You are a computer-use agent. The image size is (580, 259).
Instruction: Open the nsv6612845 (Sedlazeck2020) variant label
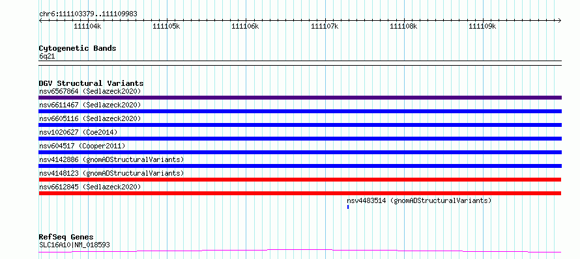(x=90, y=187)
